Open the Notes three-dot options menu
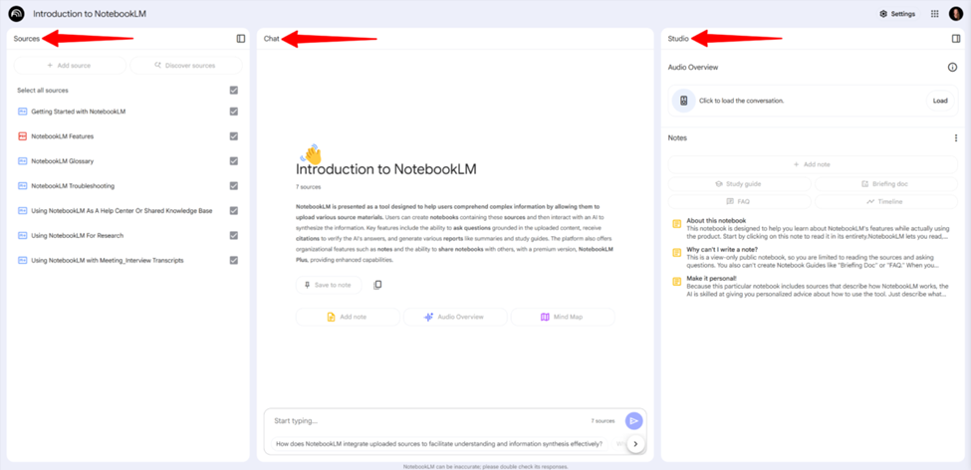 pos(956,138)
